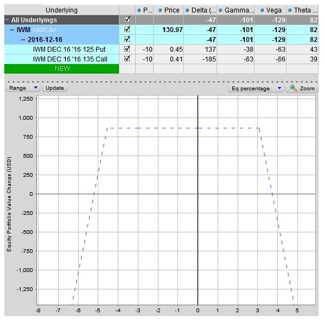Collapse the All Underlyings tree row
The image size is (324, 321).
tap(7, 20)
